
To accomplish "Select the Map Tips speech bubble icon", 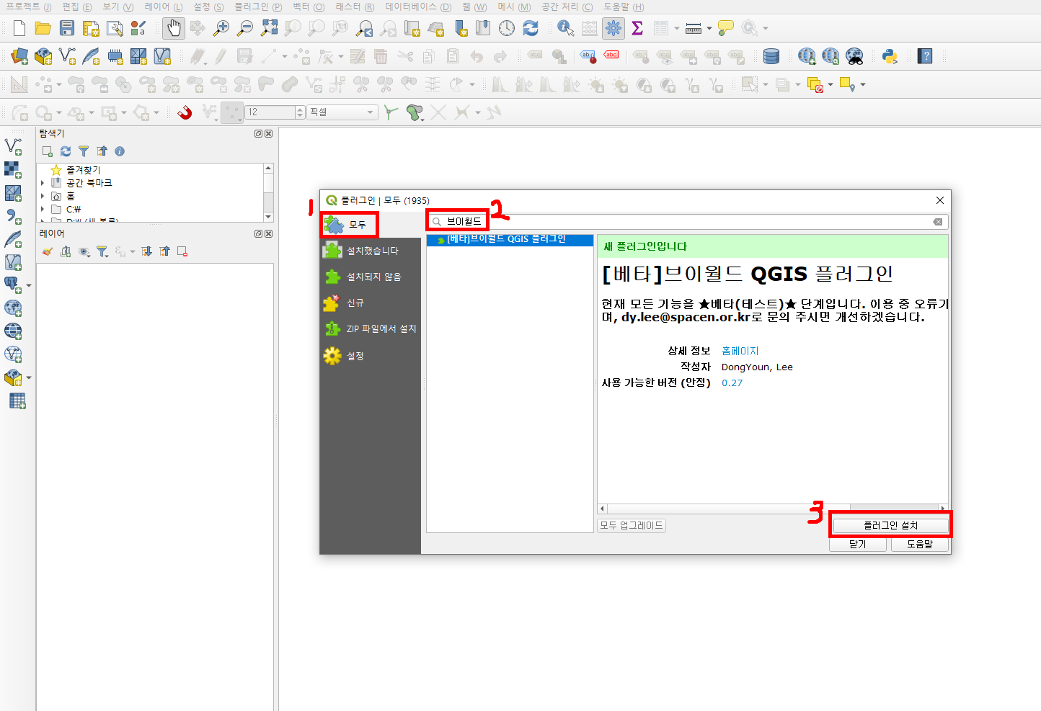I will [726, 28].
